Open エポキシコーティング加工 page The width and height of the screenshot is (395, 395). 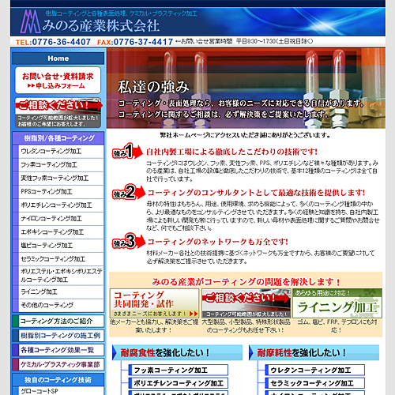(x=61, y=232)
